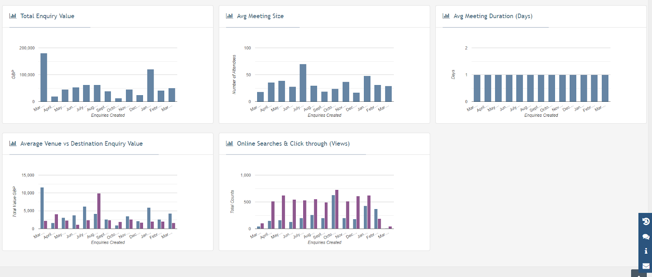The width and height of the screenshot is (652, 277).
Task: Click Enquiries Created label under Online Searches
Action: (324, 242)
